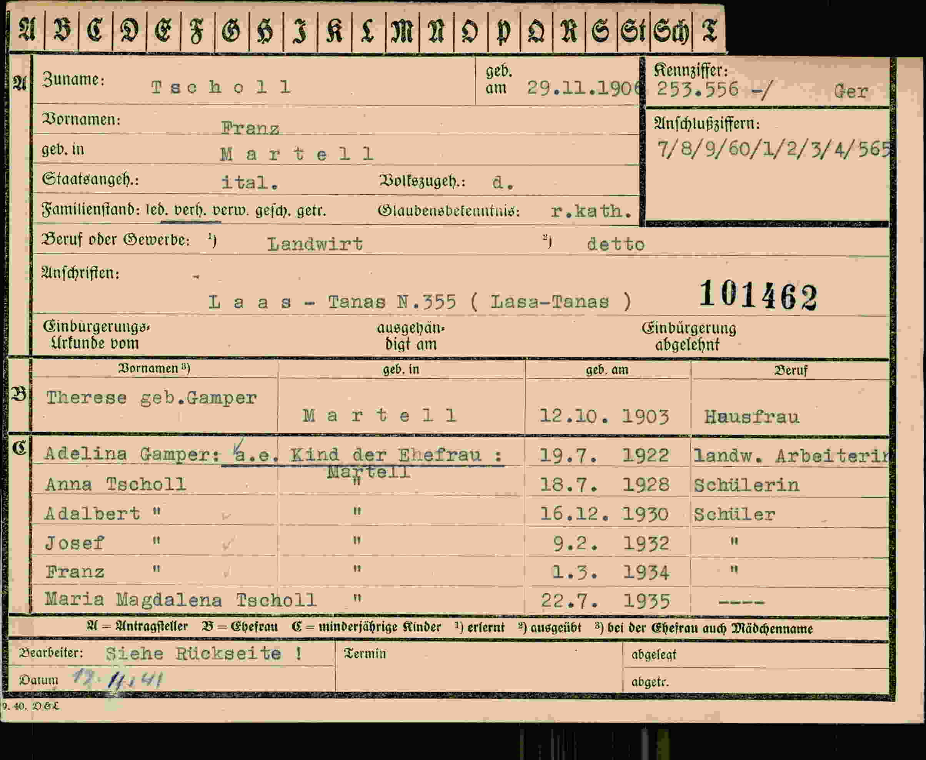
Task: Click the birth date 1.3. 1934
Action: pos(611,573)
